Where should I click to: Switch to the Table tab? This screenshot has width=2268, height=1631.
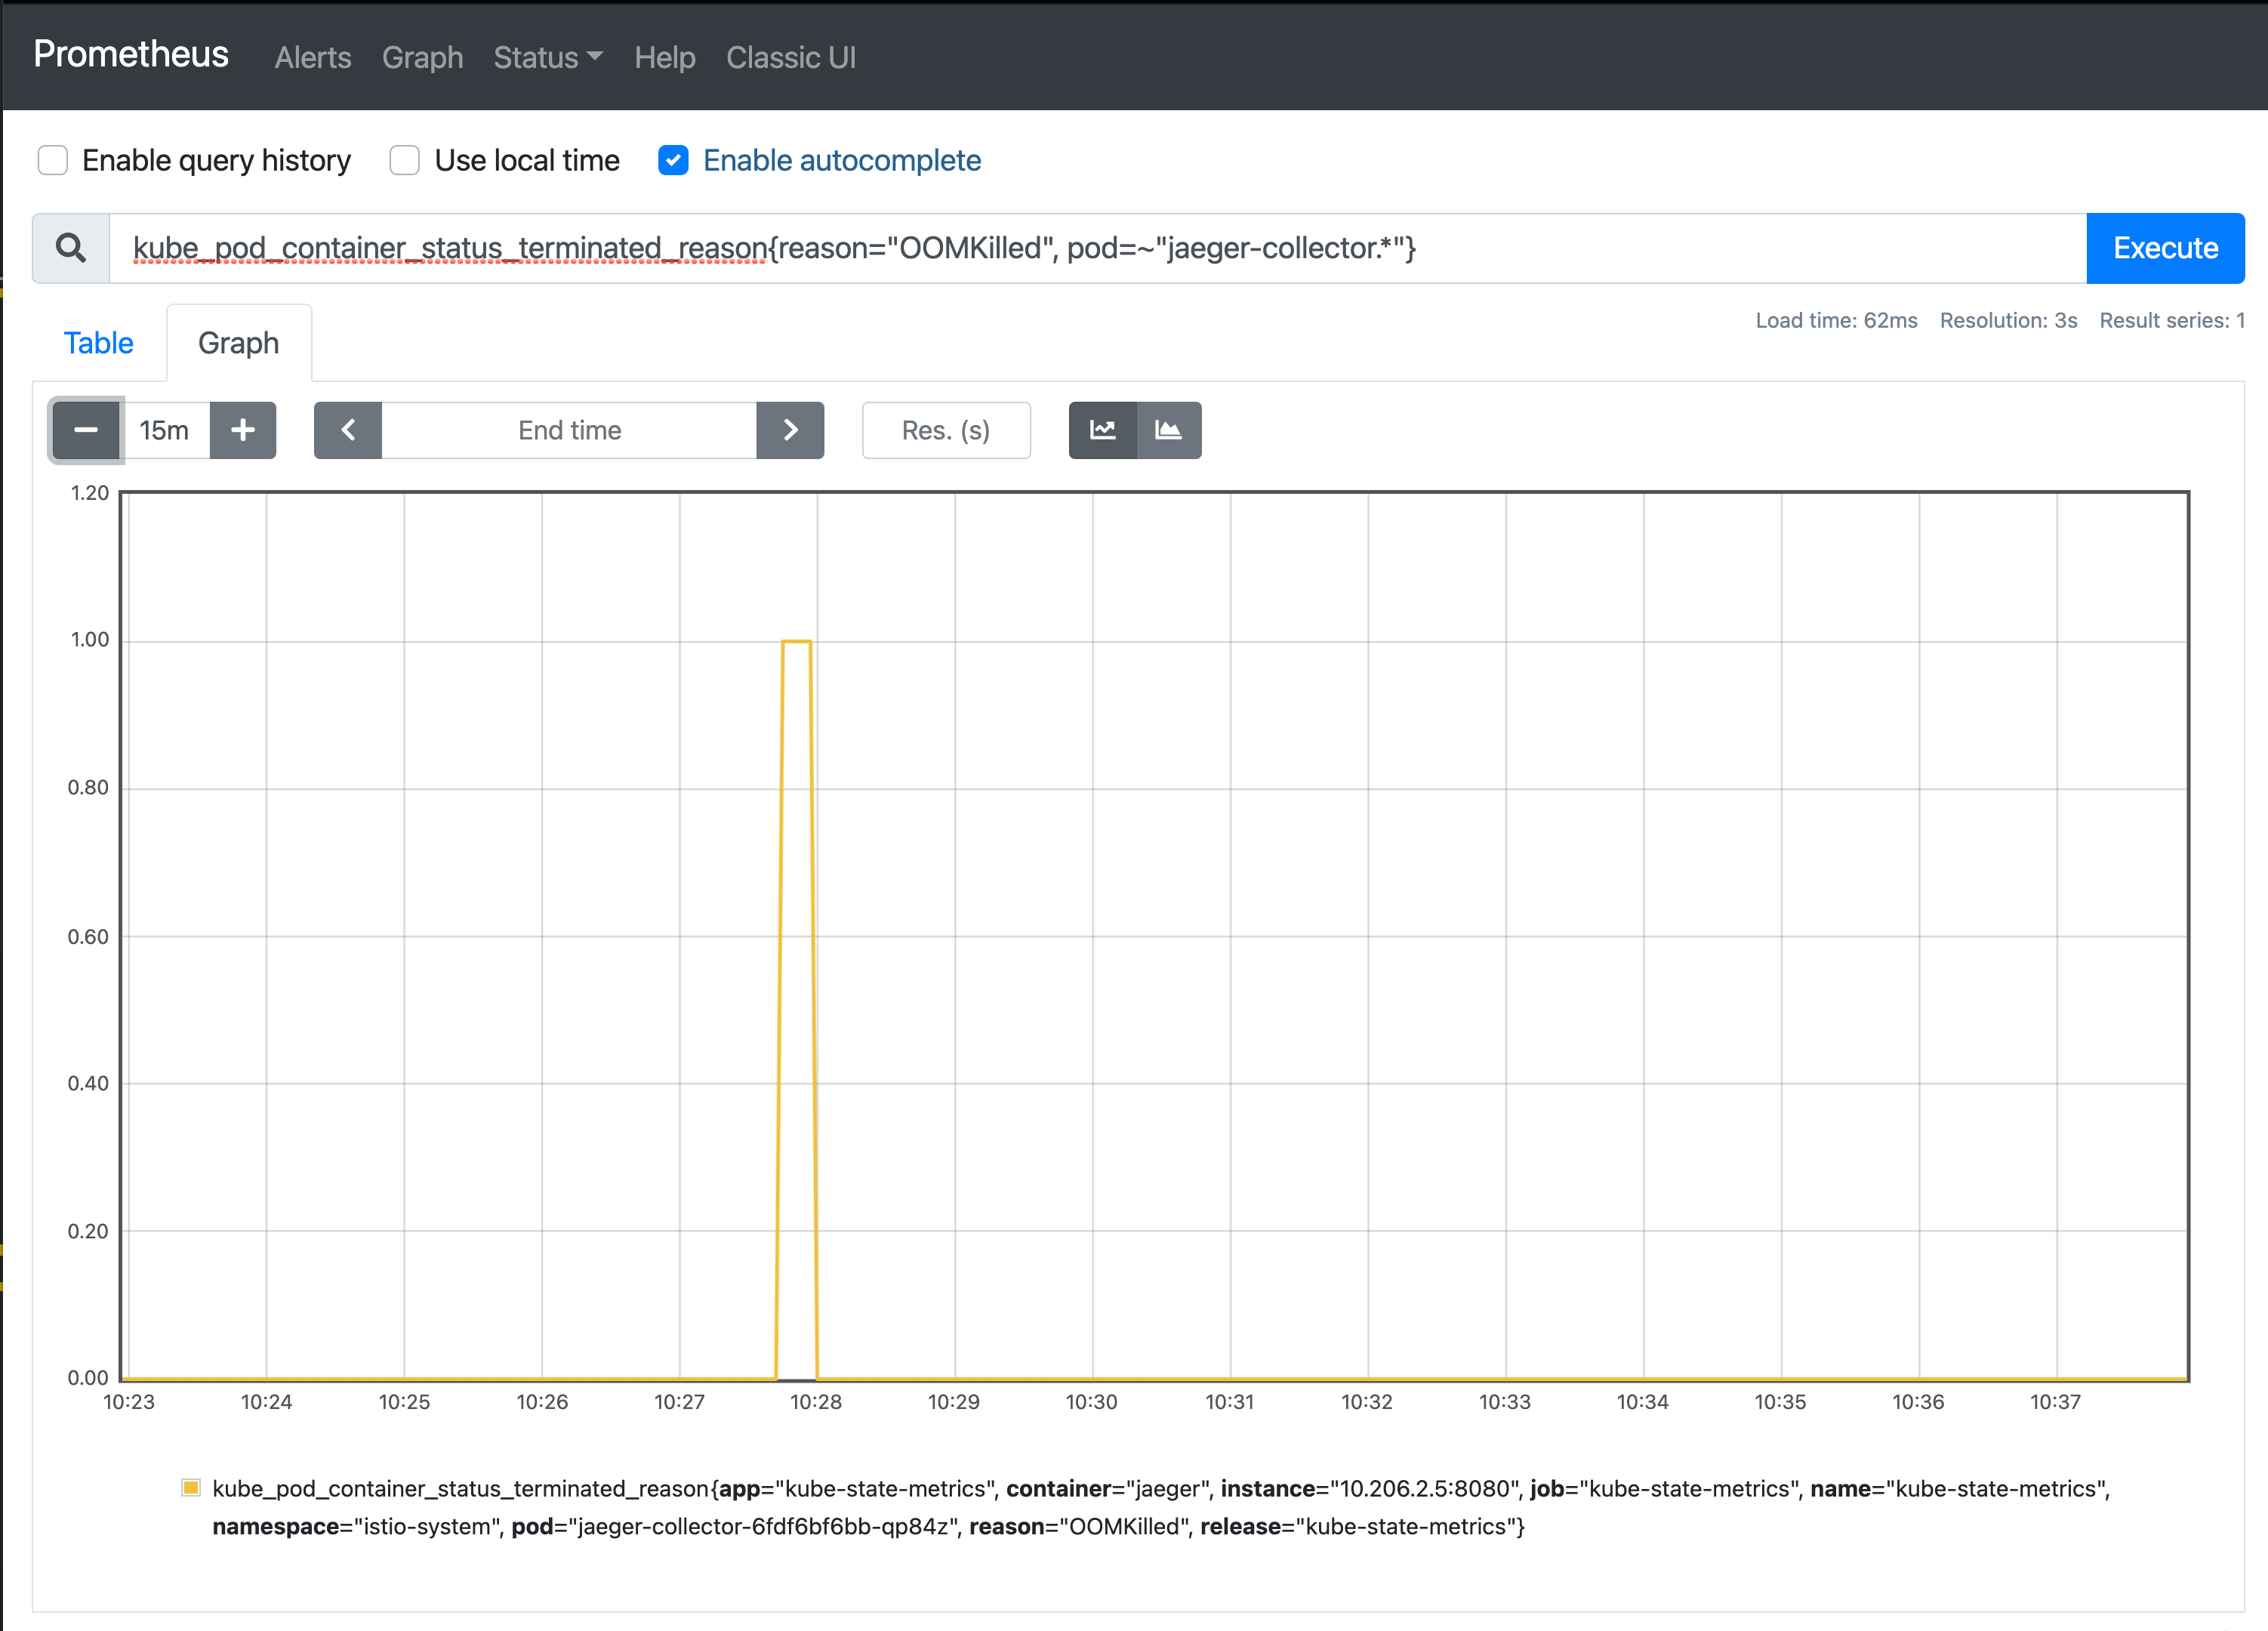97,342
